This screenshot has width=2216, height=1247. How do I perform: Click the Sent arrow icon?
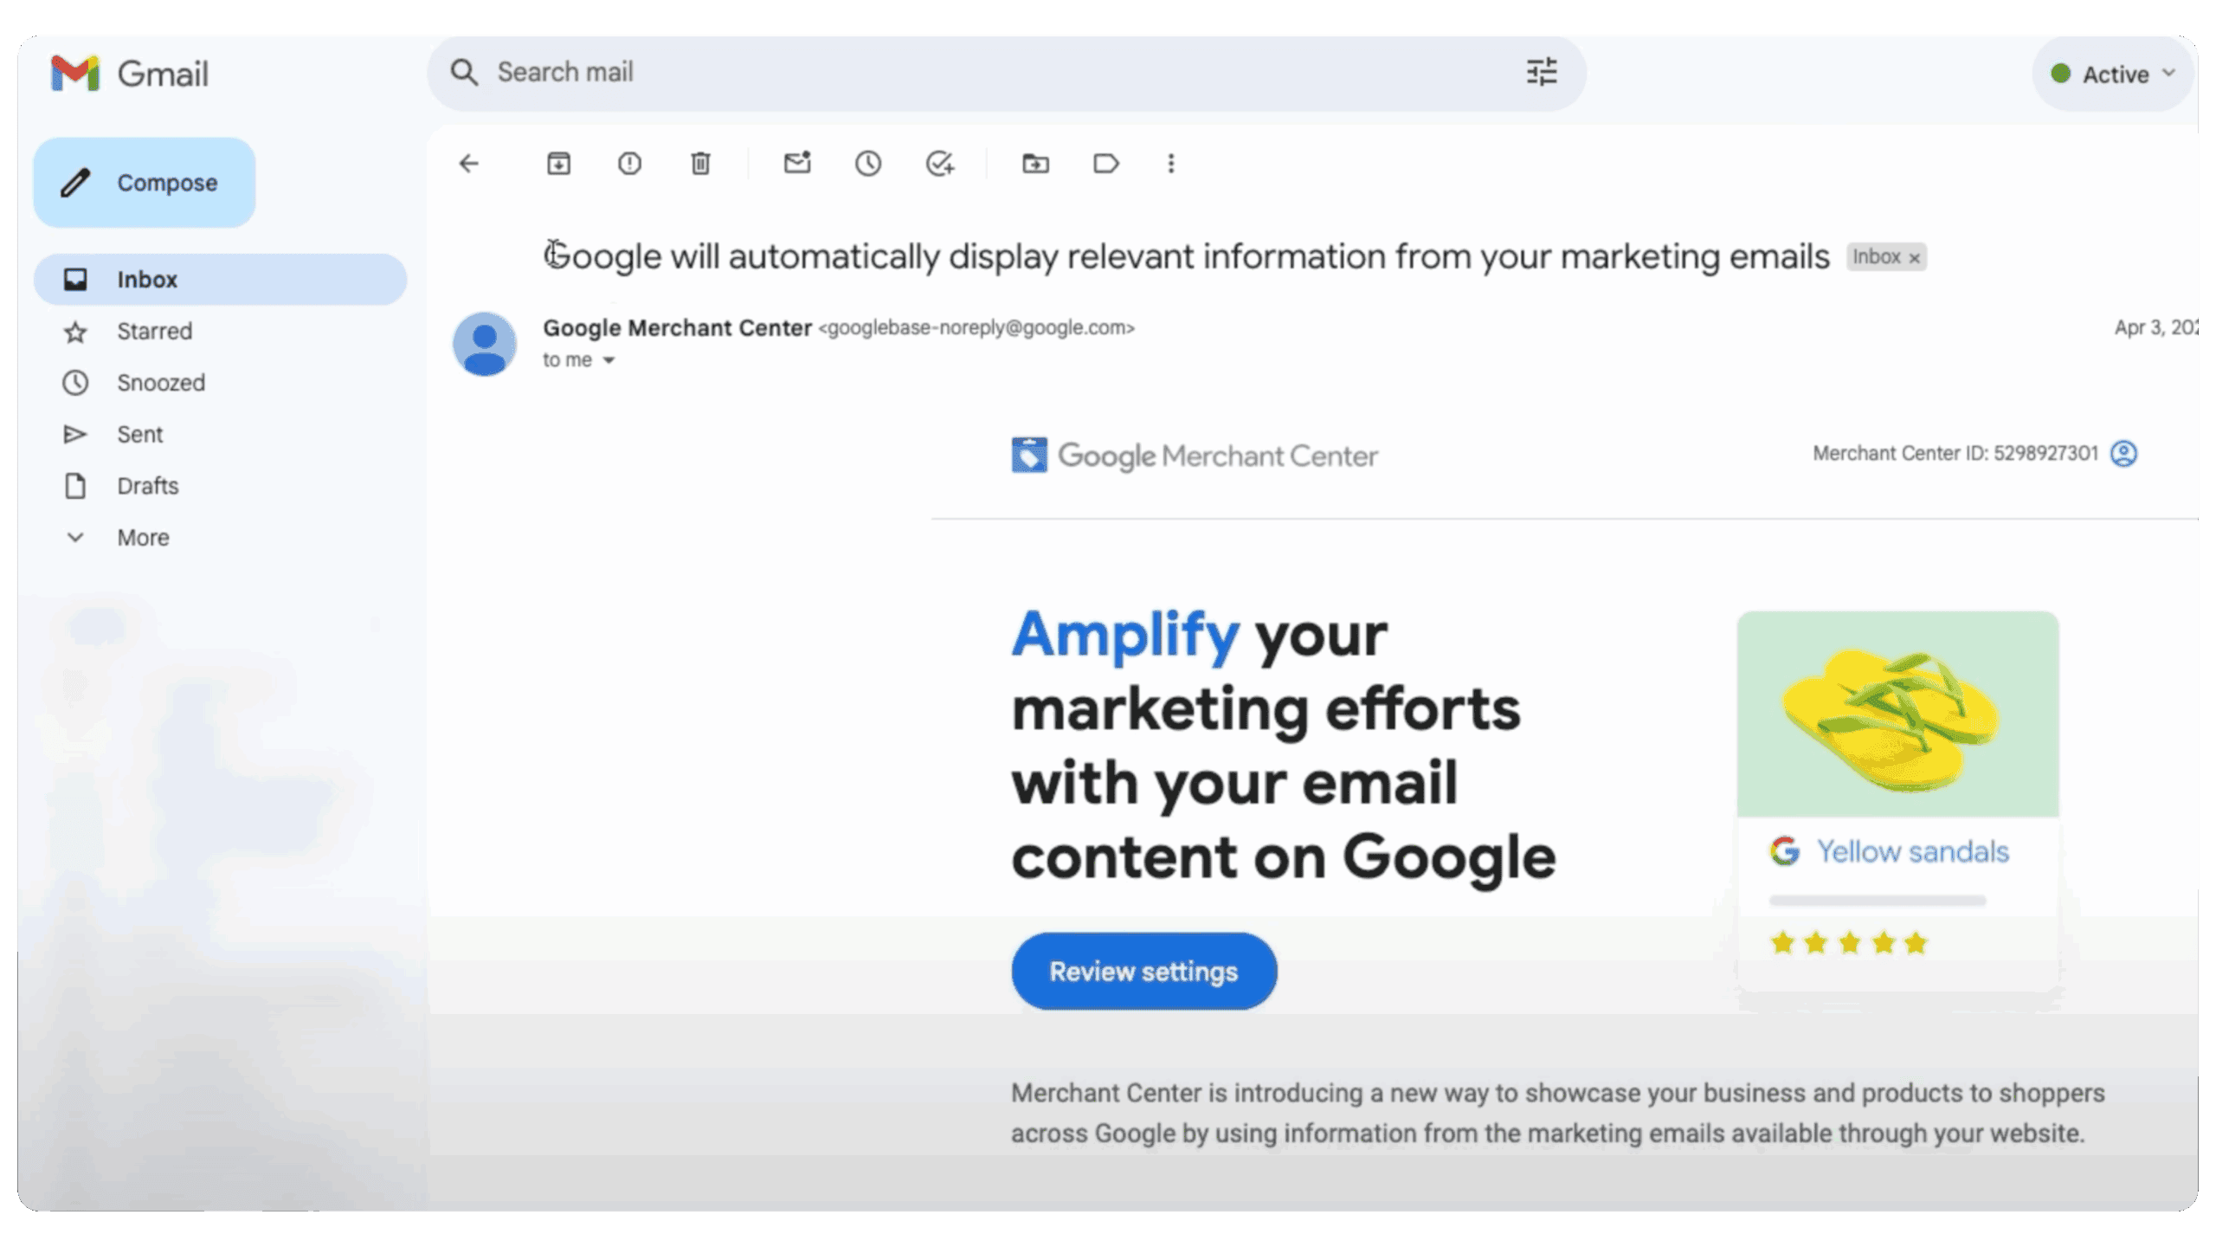(x=75, y=435)
